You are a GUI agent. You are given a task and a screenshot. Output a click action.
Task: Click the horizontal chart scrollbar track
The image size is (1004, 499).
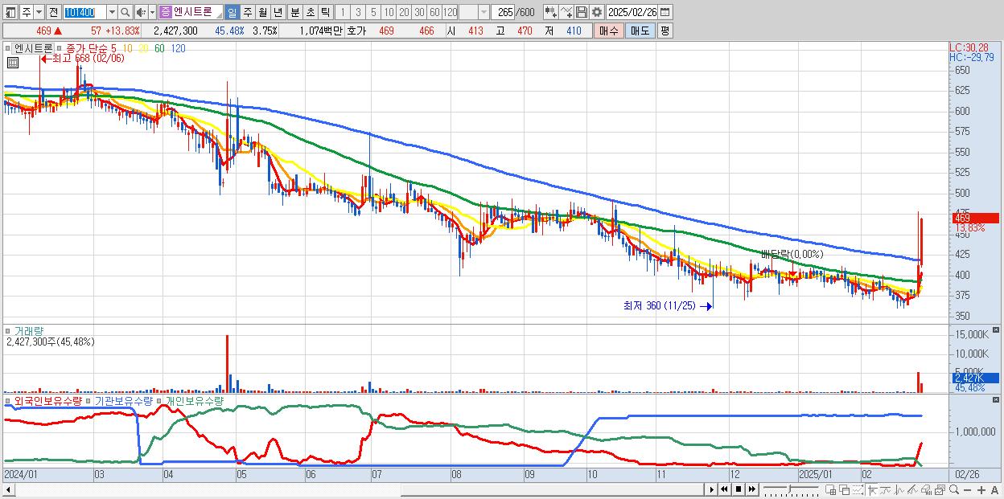(x=360, y=489)
